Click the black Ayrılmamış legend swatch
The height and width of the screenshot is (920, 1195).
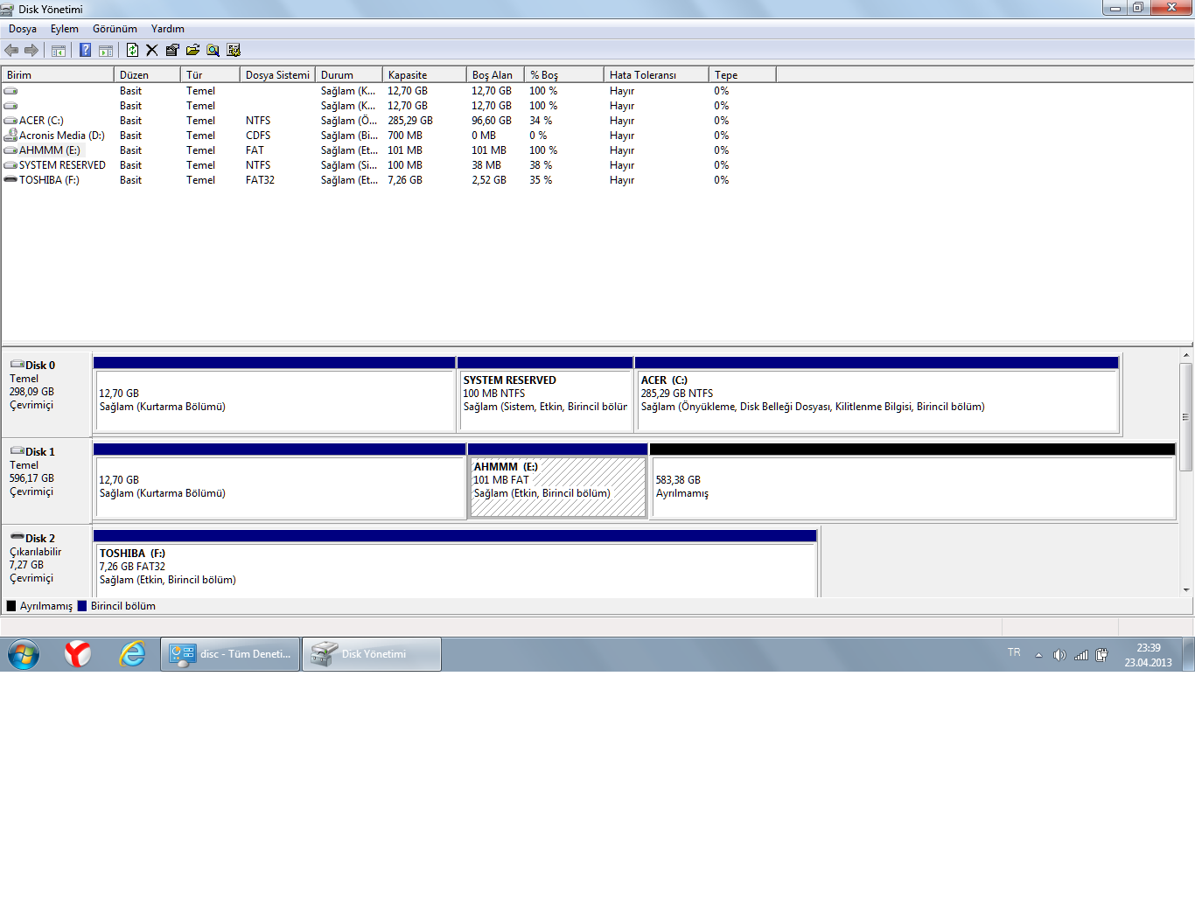tap(11, 606)
